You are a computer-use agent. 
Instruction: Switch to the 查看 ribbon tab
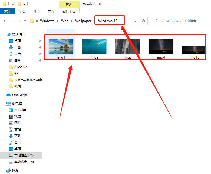[x=51, y=11]
